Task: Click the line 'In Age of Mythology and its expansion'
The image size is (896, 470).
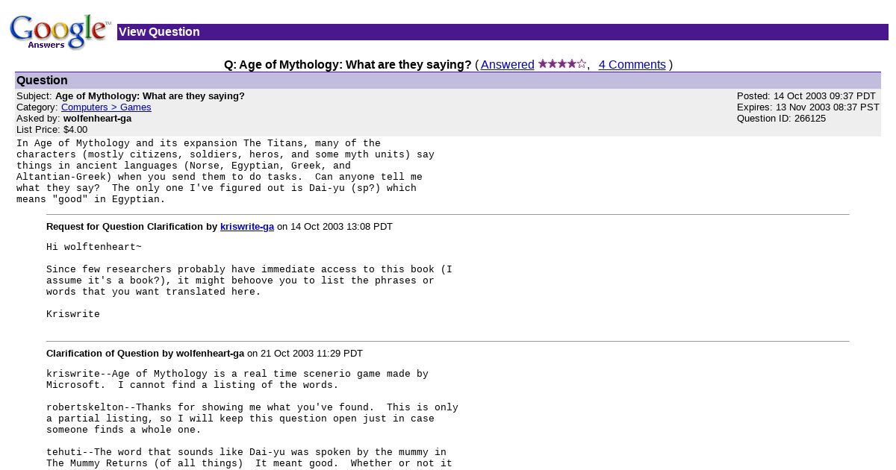Action: (x=199, y=143)
